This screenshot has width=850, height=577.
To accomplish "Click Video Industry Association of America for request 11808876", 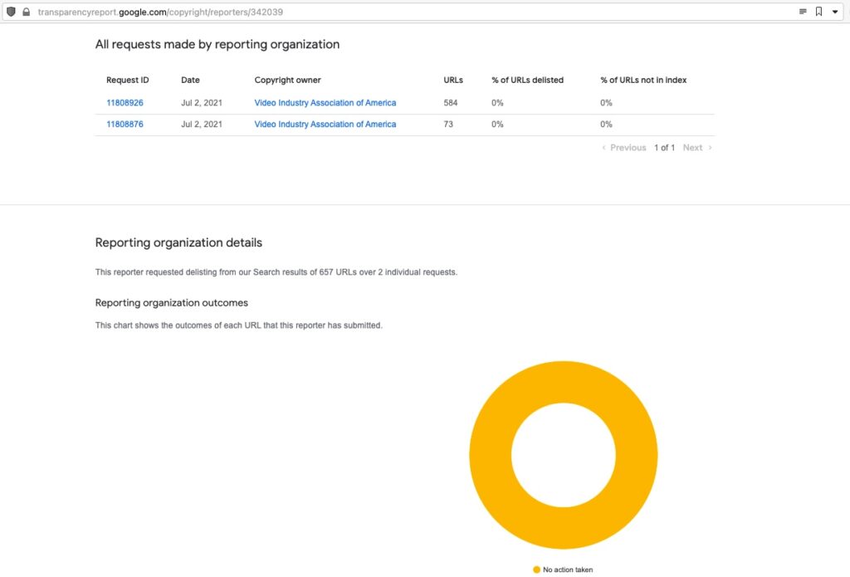I will tap(325, 124).
